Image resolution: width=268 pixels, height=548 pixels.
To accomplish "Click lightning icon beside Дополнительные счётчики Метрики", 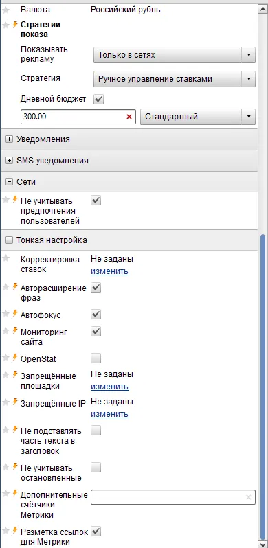I will point(15,494).
